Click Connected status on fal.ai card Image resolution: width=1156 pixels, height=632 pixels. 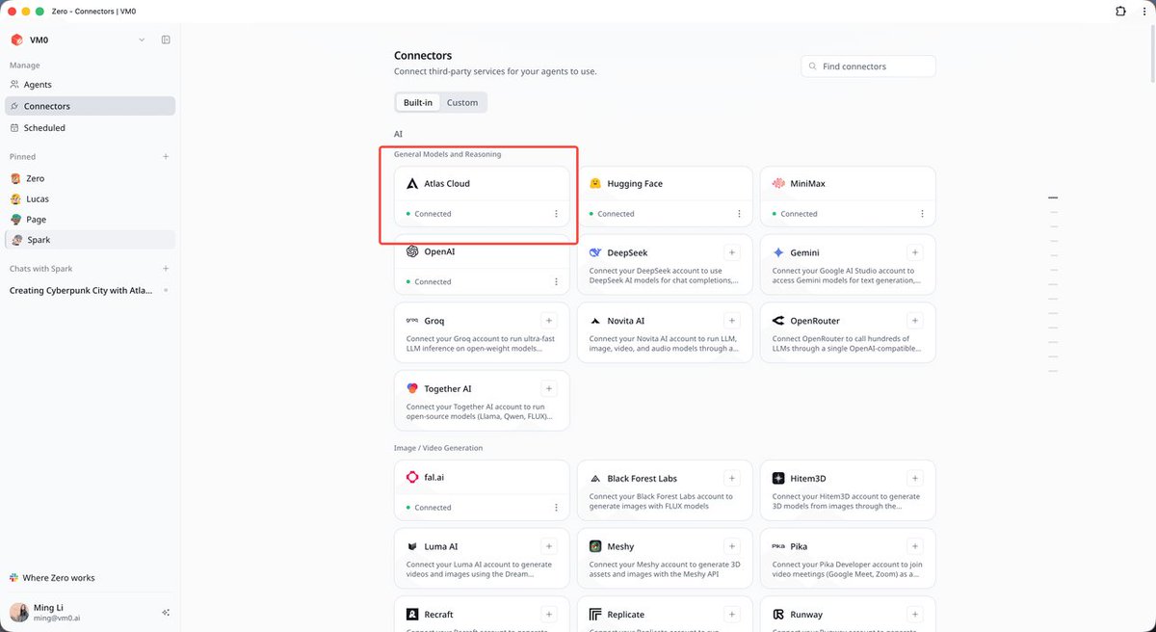point(433,508)
